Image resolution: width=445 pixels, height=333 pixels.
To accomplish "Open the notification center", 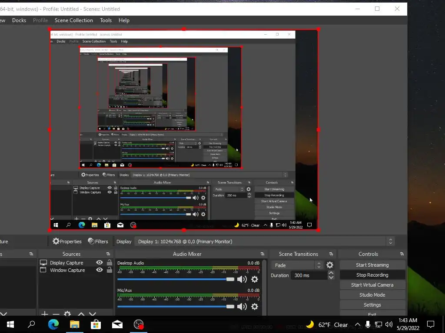I will coord(431,324).
